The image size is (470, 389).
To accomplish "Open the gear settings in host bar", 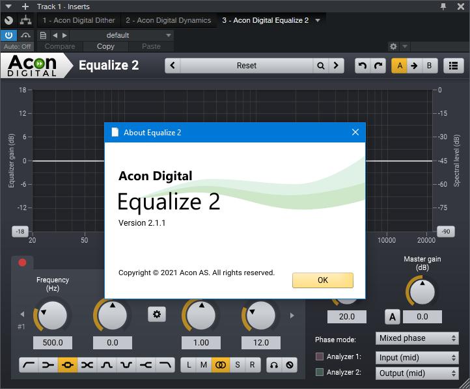I will click(393, 46).
